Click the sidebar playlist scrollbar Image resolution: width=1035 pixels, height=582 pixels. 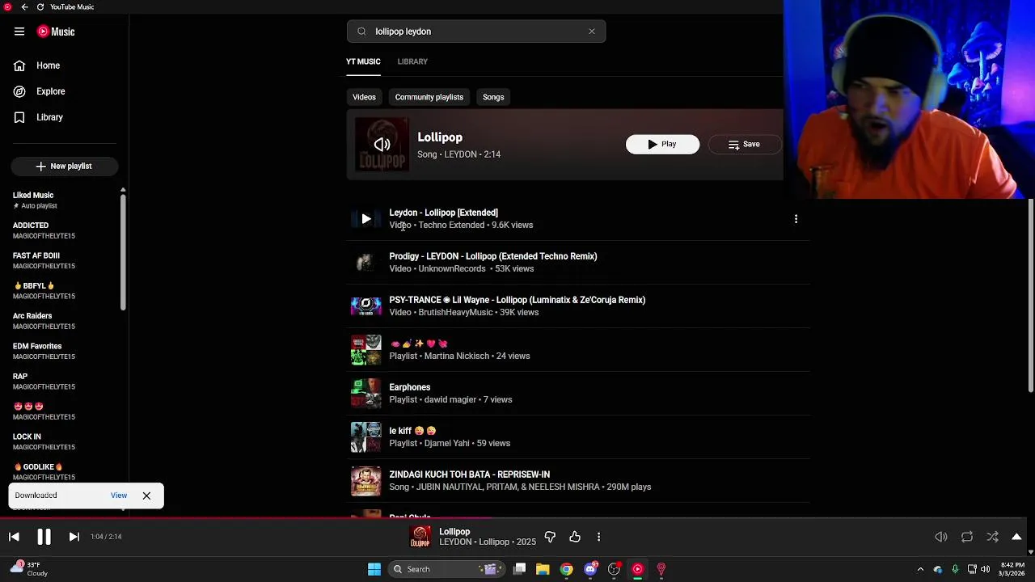(123, 251)
